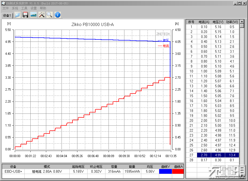The width and height of the screenshot is (248, 181).
Task: Open the 文件 menu
Action: pyautogui.click(x=5, y=8)
